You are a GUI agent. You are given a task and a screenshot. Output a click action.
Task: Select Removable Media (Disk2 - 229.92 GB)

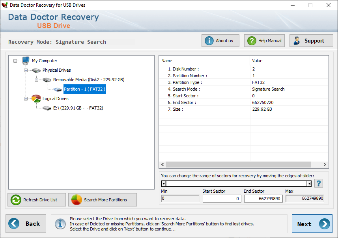click(x=89, y=80)
